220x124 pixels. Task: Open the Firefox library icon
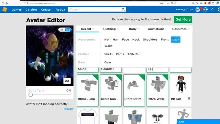(x=194, y=3)
